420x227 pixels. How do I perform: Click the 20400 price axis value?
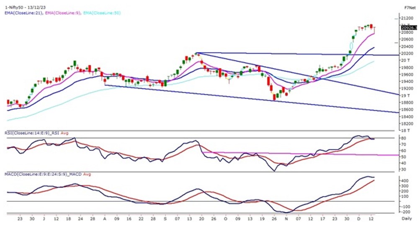[406, 46]
